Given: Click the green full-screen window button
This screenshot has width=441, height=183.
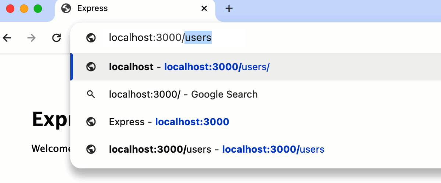Looking at the screenshot, I should [38, 8].
